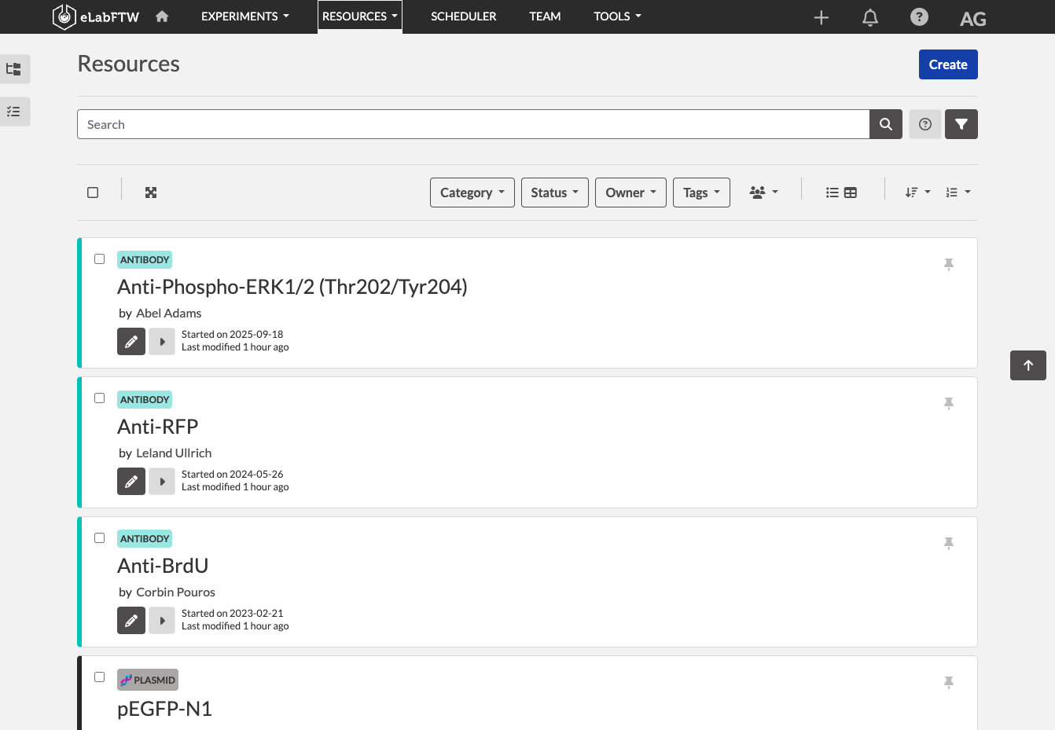This screenshot has width=1055, height=730.
Task: Open the Anti-RFP resource title
Action: point(158,427)
